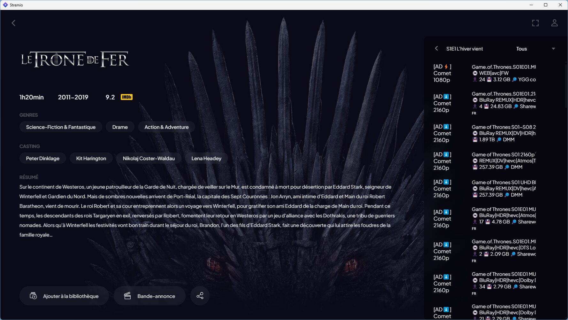
Task: Click the 'S1E1 L'hiver vient' episode title
Action: point(464,49)
